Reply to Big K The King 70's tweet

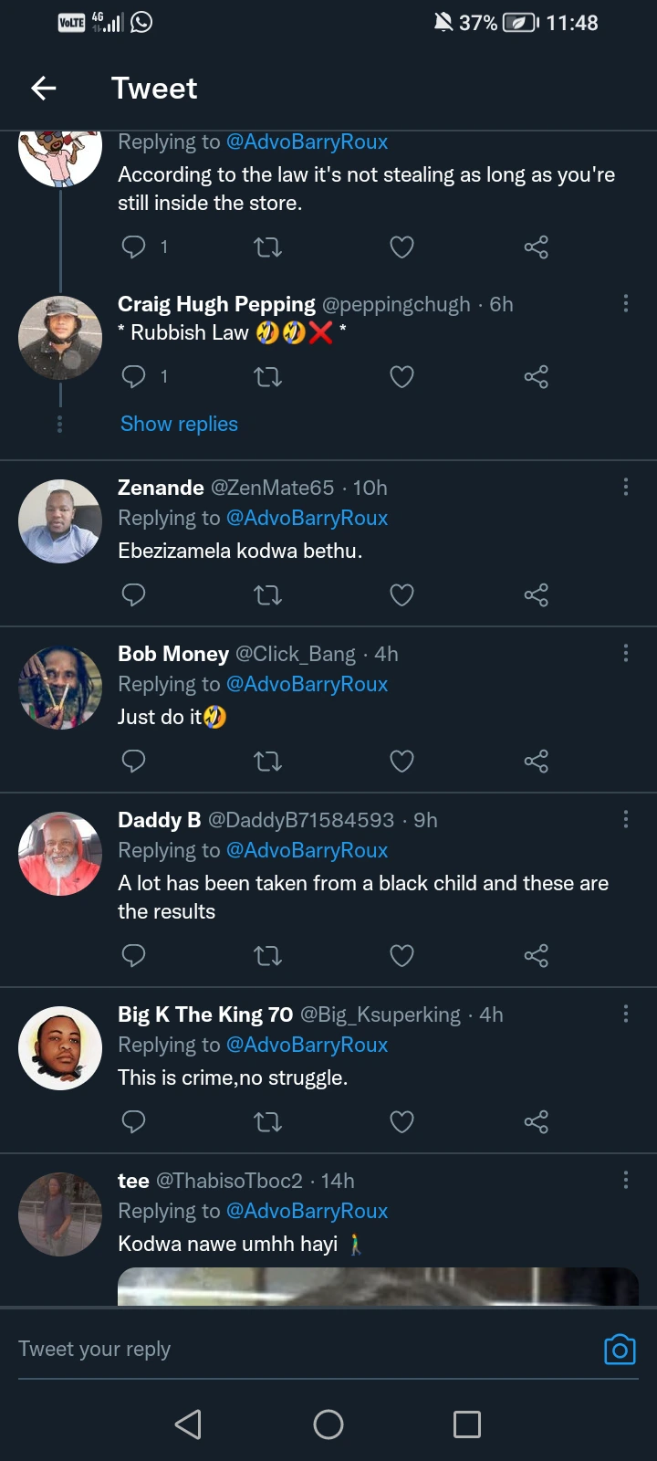pos(134,1121)
